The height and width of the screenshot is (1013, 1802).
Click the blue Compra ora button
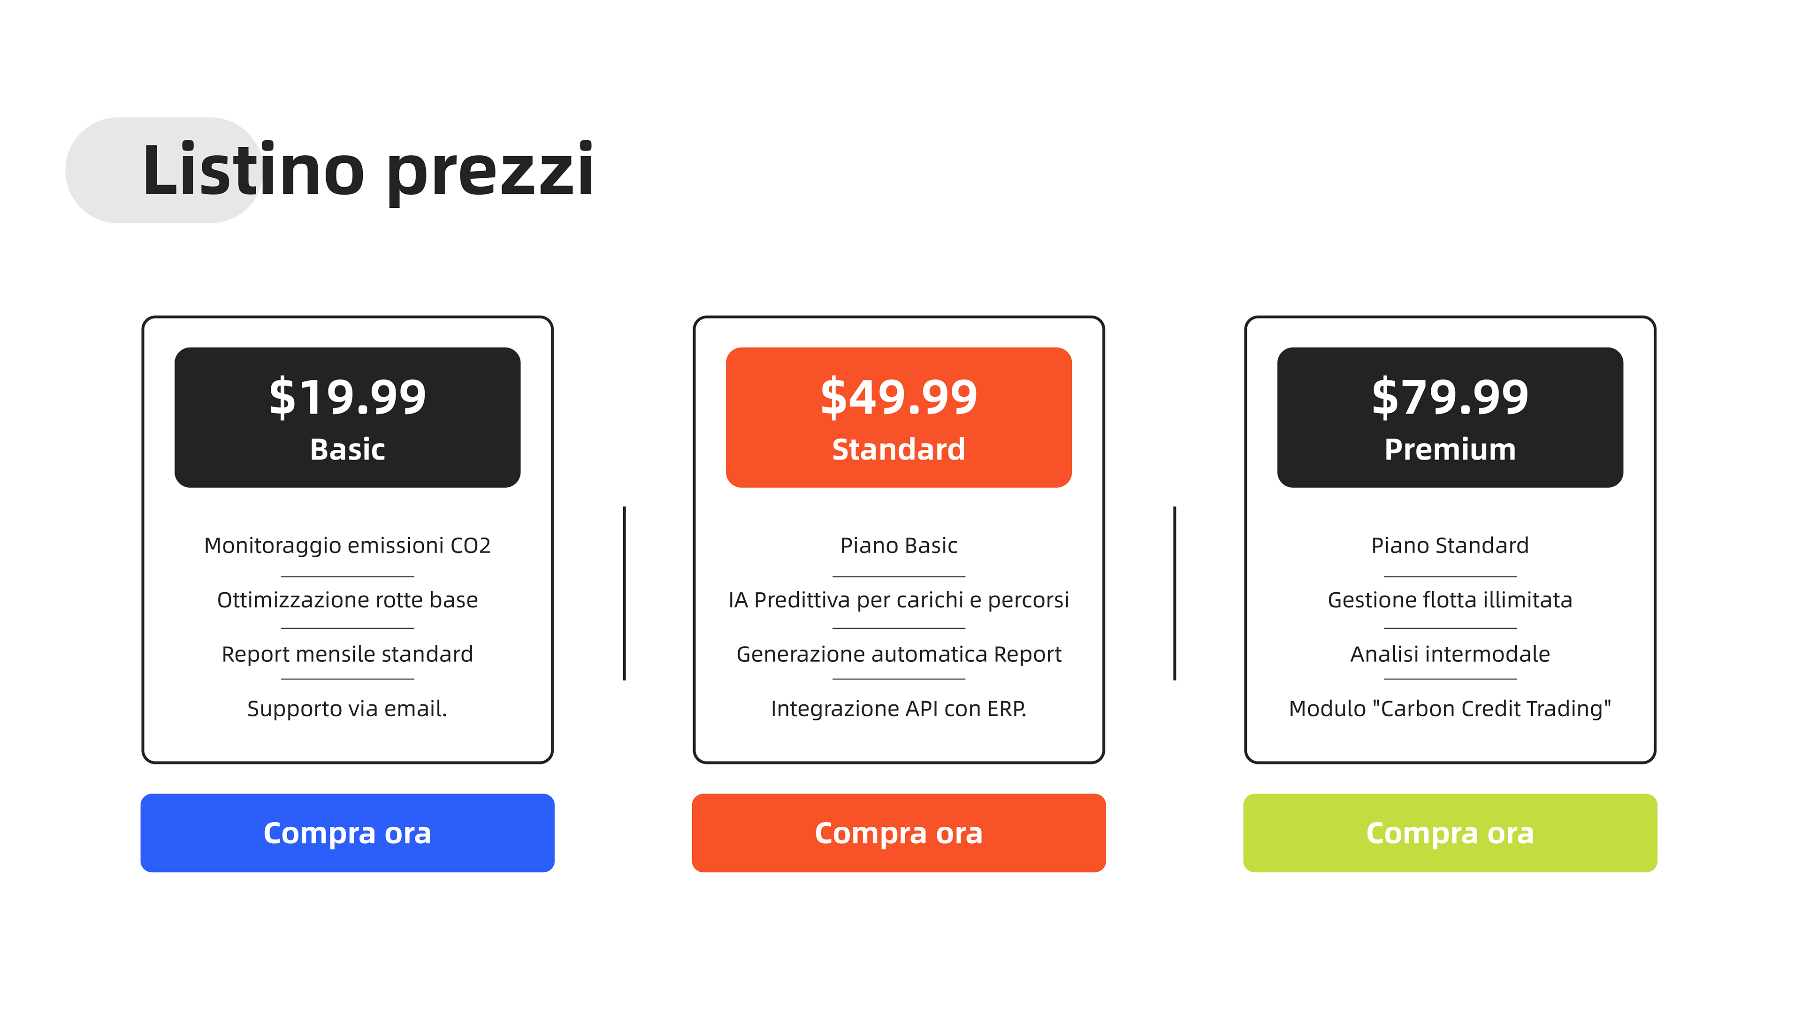(x=347, y=832)
